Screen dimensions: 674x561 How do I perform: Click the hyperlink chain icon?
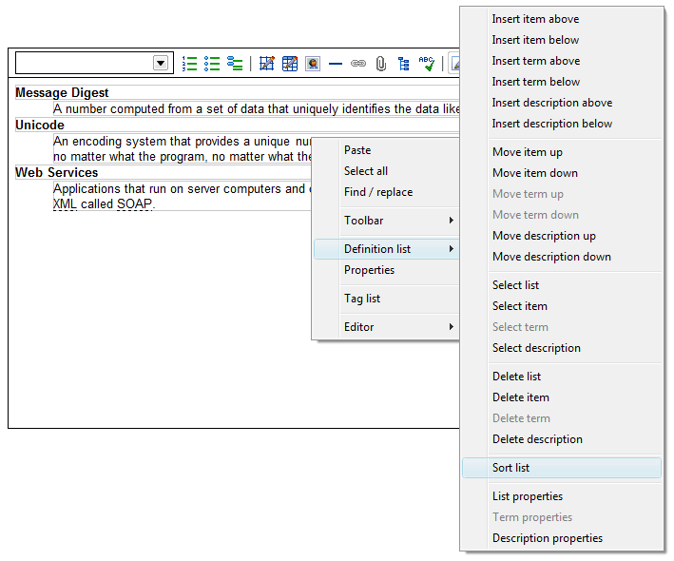click(358, 64)
